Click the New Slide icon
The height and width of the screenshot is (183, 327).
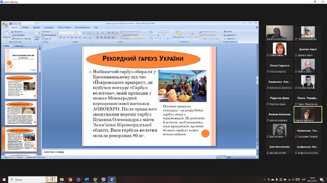37,34
